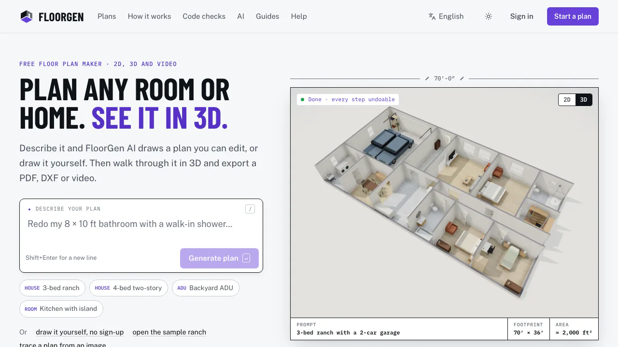618x347 pixels.
Task: Open the Plans menu item
Action: (107, 16)
